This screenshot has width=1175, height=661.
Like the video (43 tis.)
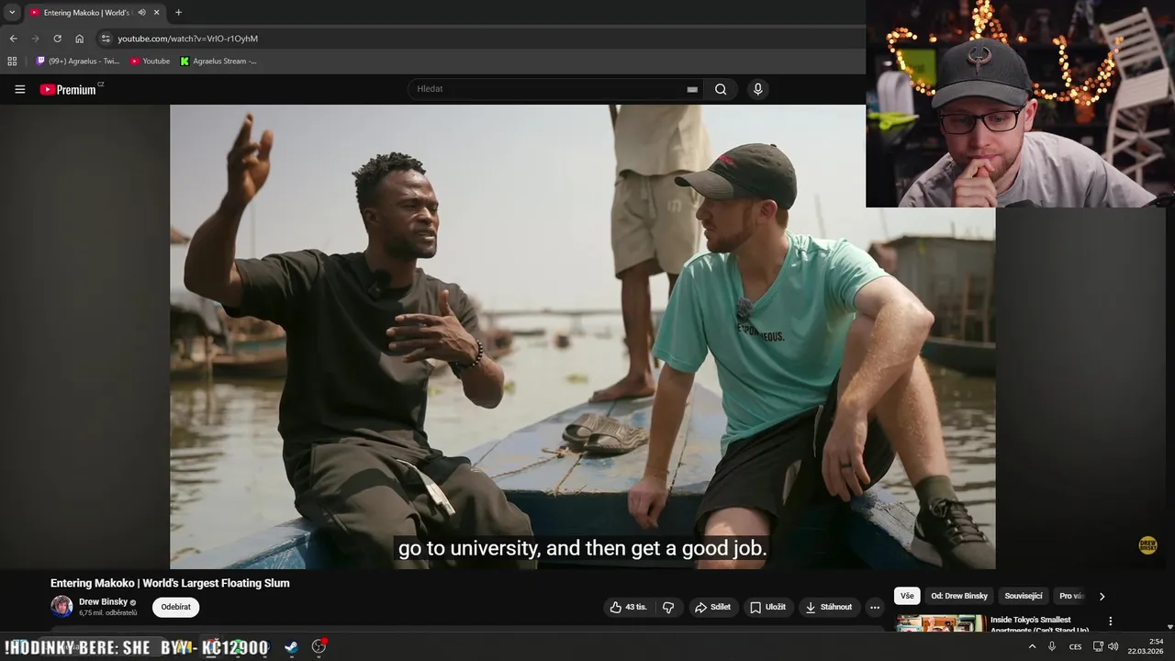(x=629, y=607)
